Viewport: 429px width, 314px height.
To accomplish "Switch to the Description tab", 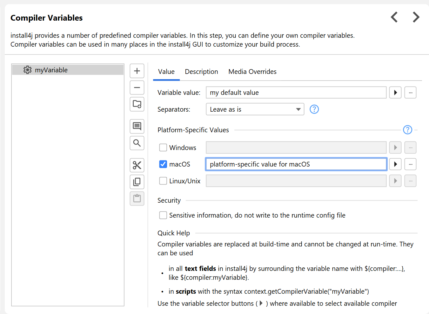I will pyautogui.click(x=201, y=72).
